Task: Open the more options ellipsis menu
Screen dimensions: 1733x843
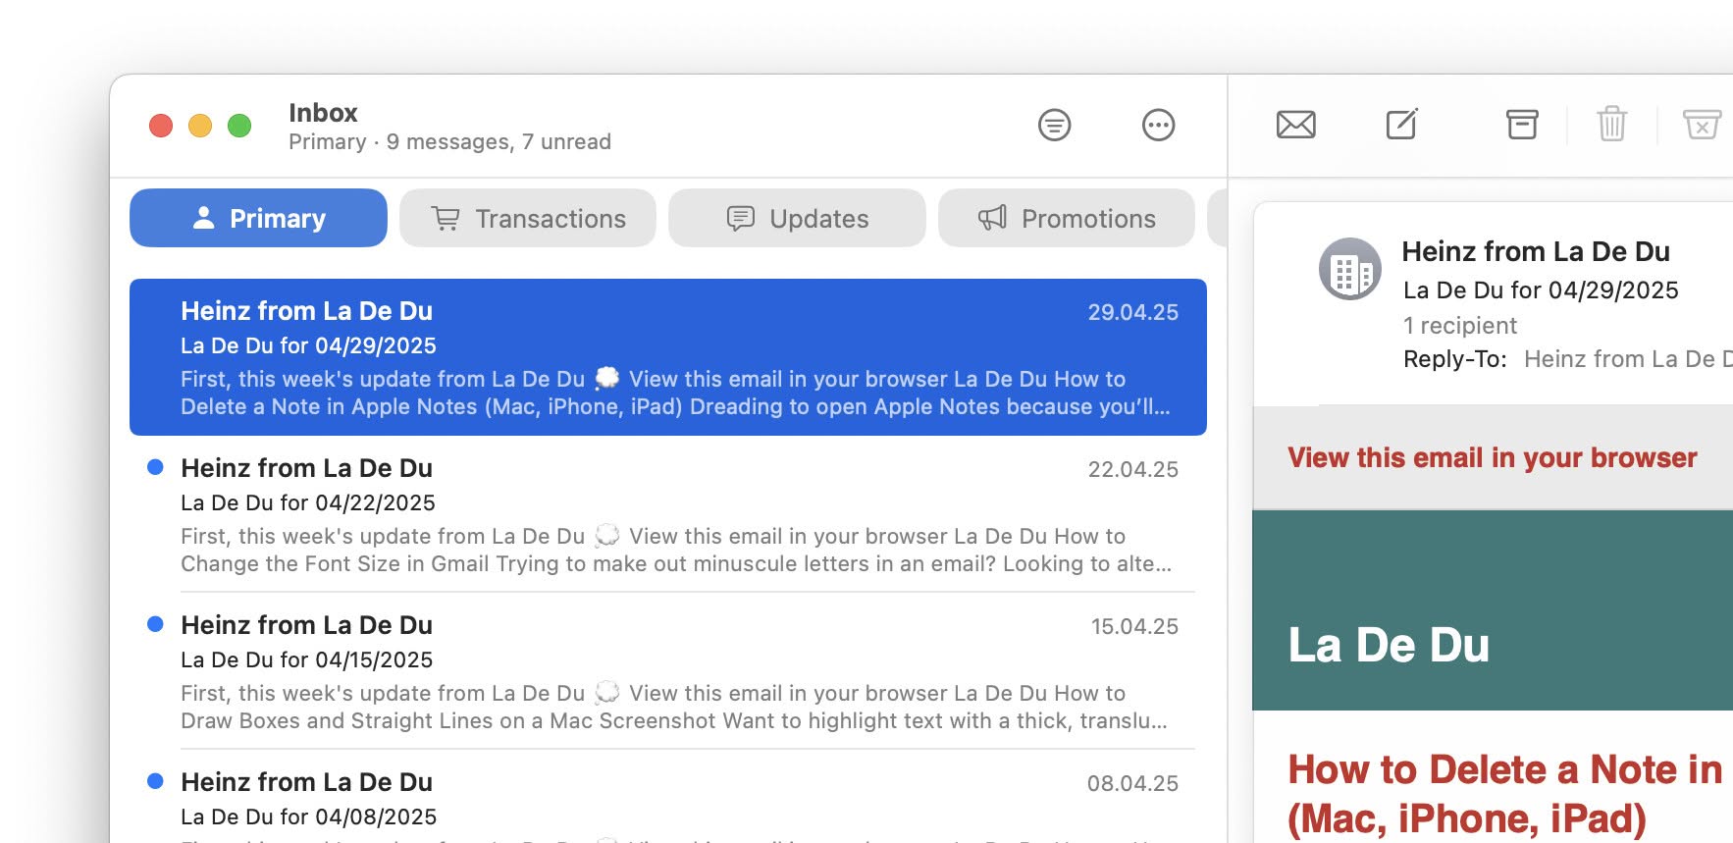Action: click(x=1159, y=125)
